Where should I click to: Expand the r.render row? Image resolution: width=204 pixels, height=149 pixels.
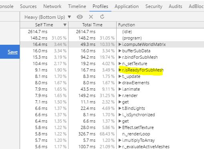click(120, 95)
